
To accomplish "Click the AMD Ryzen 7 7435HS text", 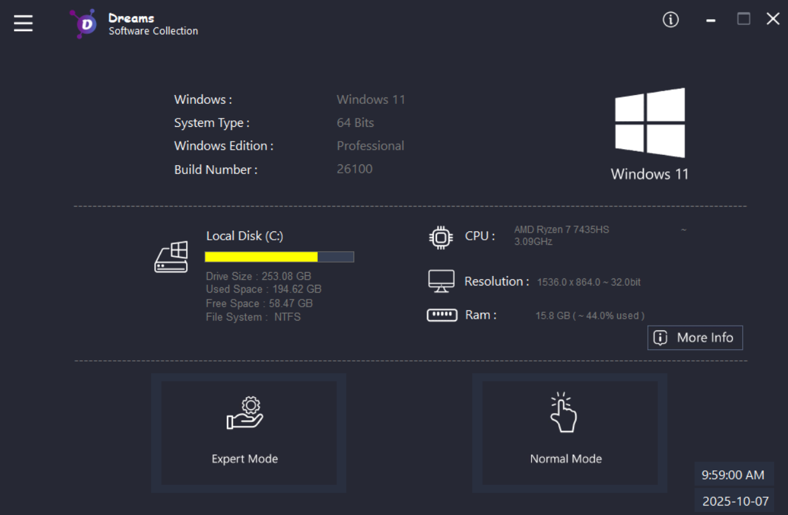I will point(561,229).
